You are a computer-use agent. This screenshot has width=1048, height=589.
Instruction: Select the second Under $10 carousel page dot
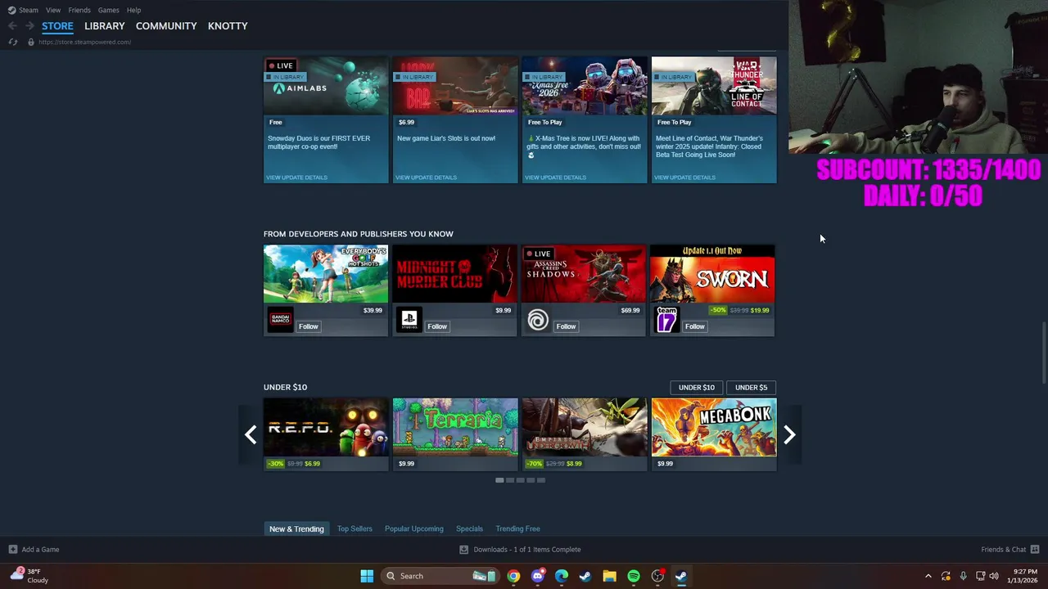(510, 480)
